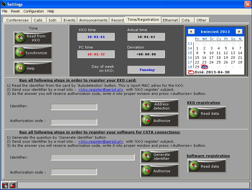Switch to the Ethernet tab
Image resolution: width=252 pixels, height=190 pixels.
170,20
